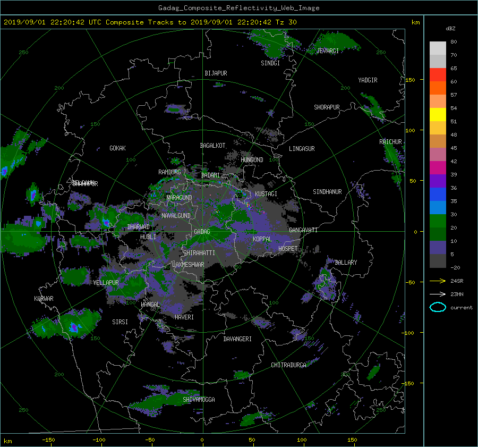Click the cyan 'current' ellipse icon
Screen dimensions: 478x447
tap(438, 307)
